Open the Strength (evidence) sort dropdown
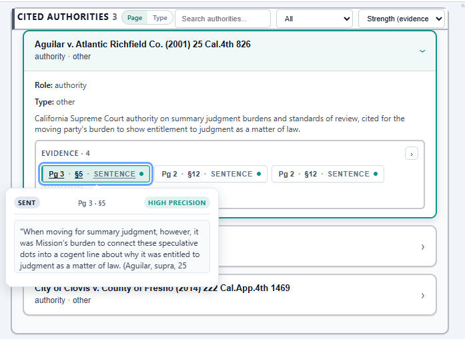Image resolution: width=465 pixels, height=339 pixels. pyautogui.click(x=402, y=19)
